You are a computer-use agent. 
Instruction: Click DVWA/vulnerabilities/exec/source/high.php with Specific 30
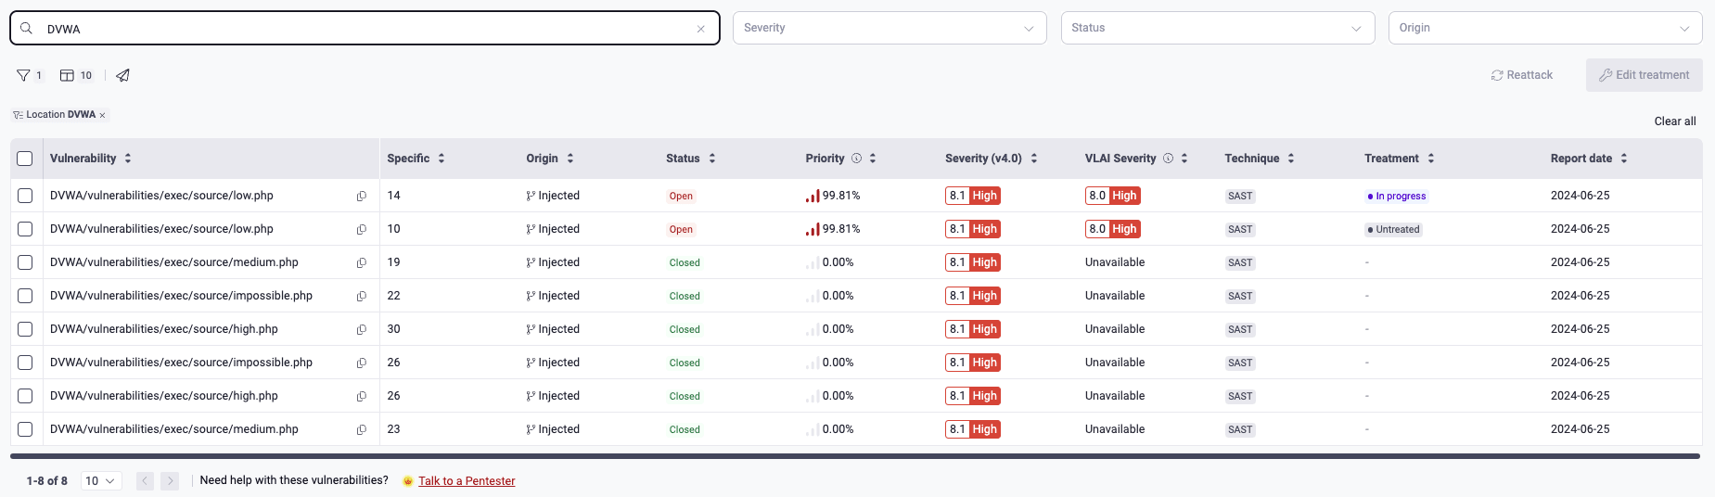(164, 329)
